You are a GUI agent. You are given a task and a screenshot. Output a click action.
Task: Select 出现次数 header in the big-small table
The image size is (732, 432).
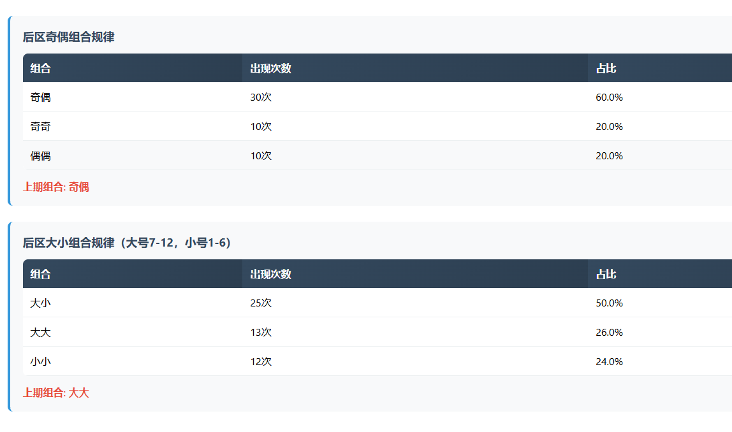point(271,274)
